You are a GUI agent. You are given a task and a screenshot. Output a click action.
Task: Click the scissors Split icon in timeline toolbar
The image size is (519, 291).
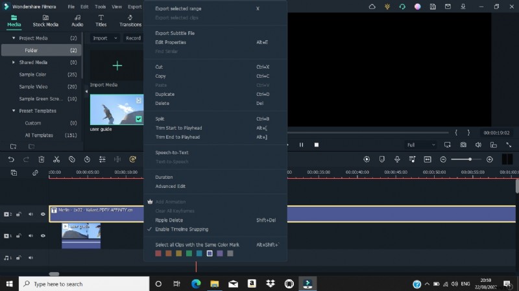56,159
